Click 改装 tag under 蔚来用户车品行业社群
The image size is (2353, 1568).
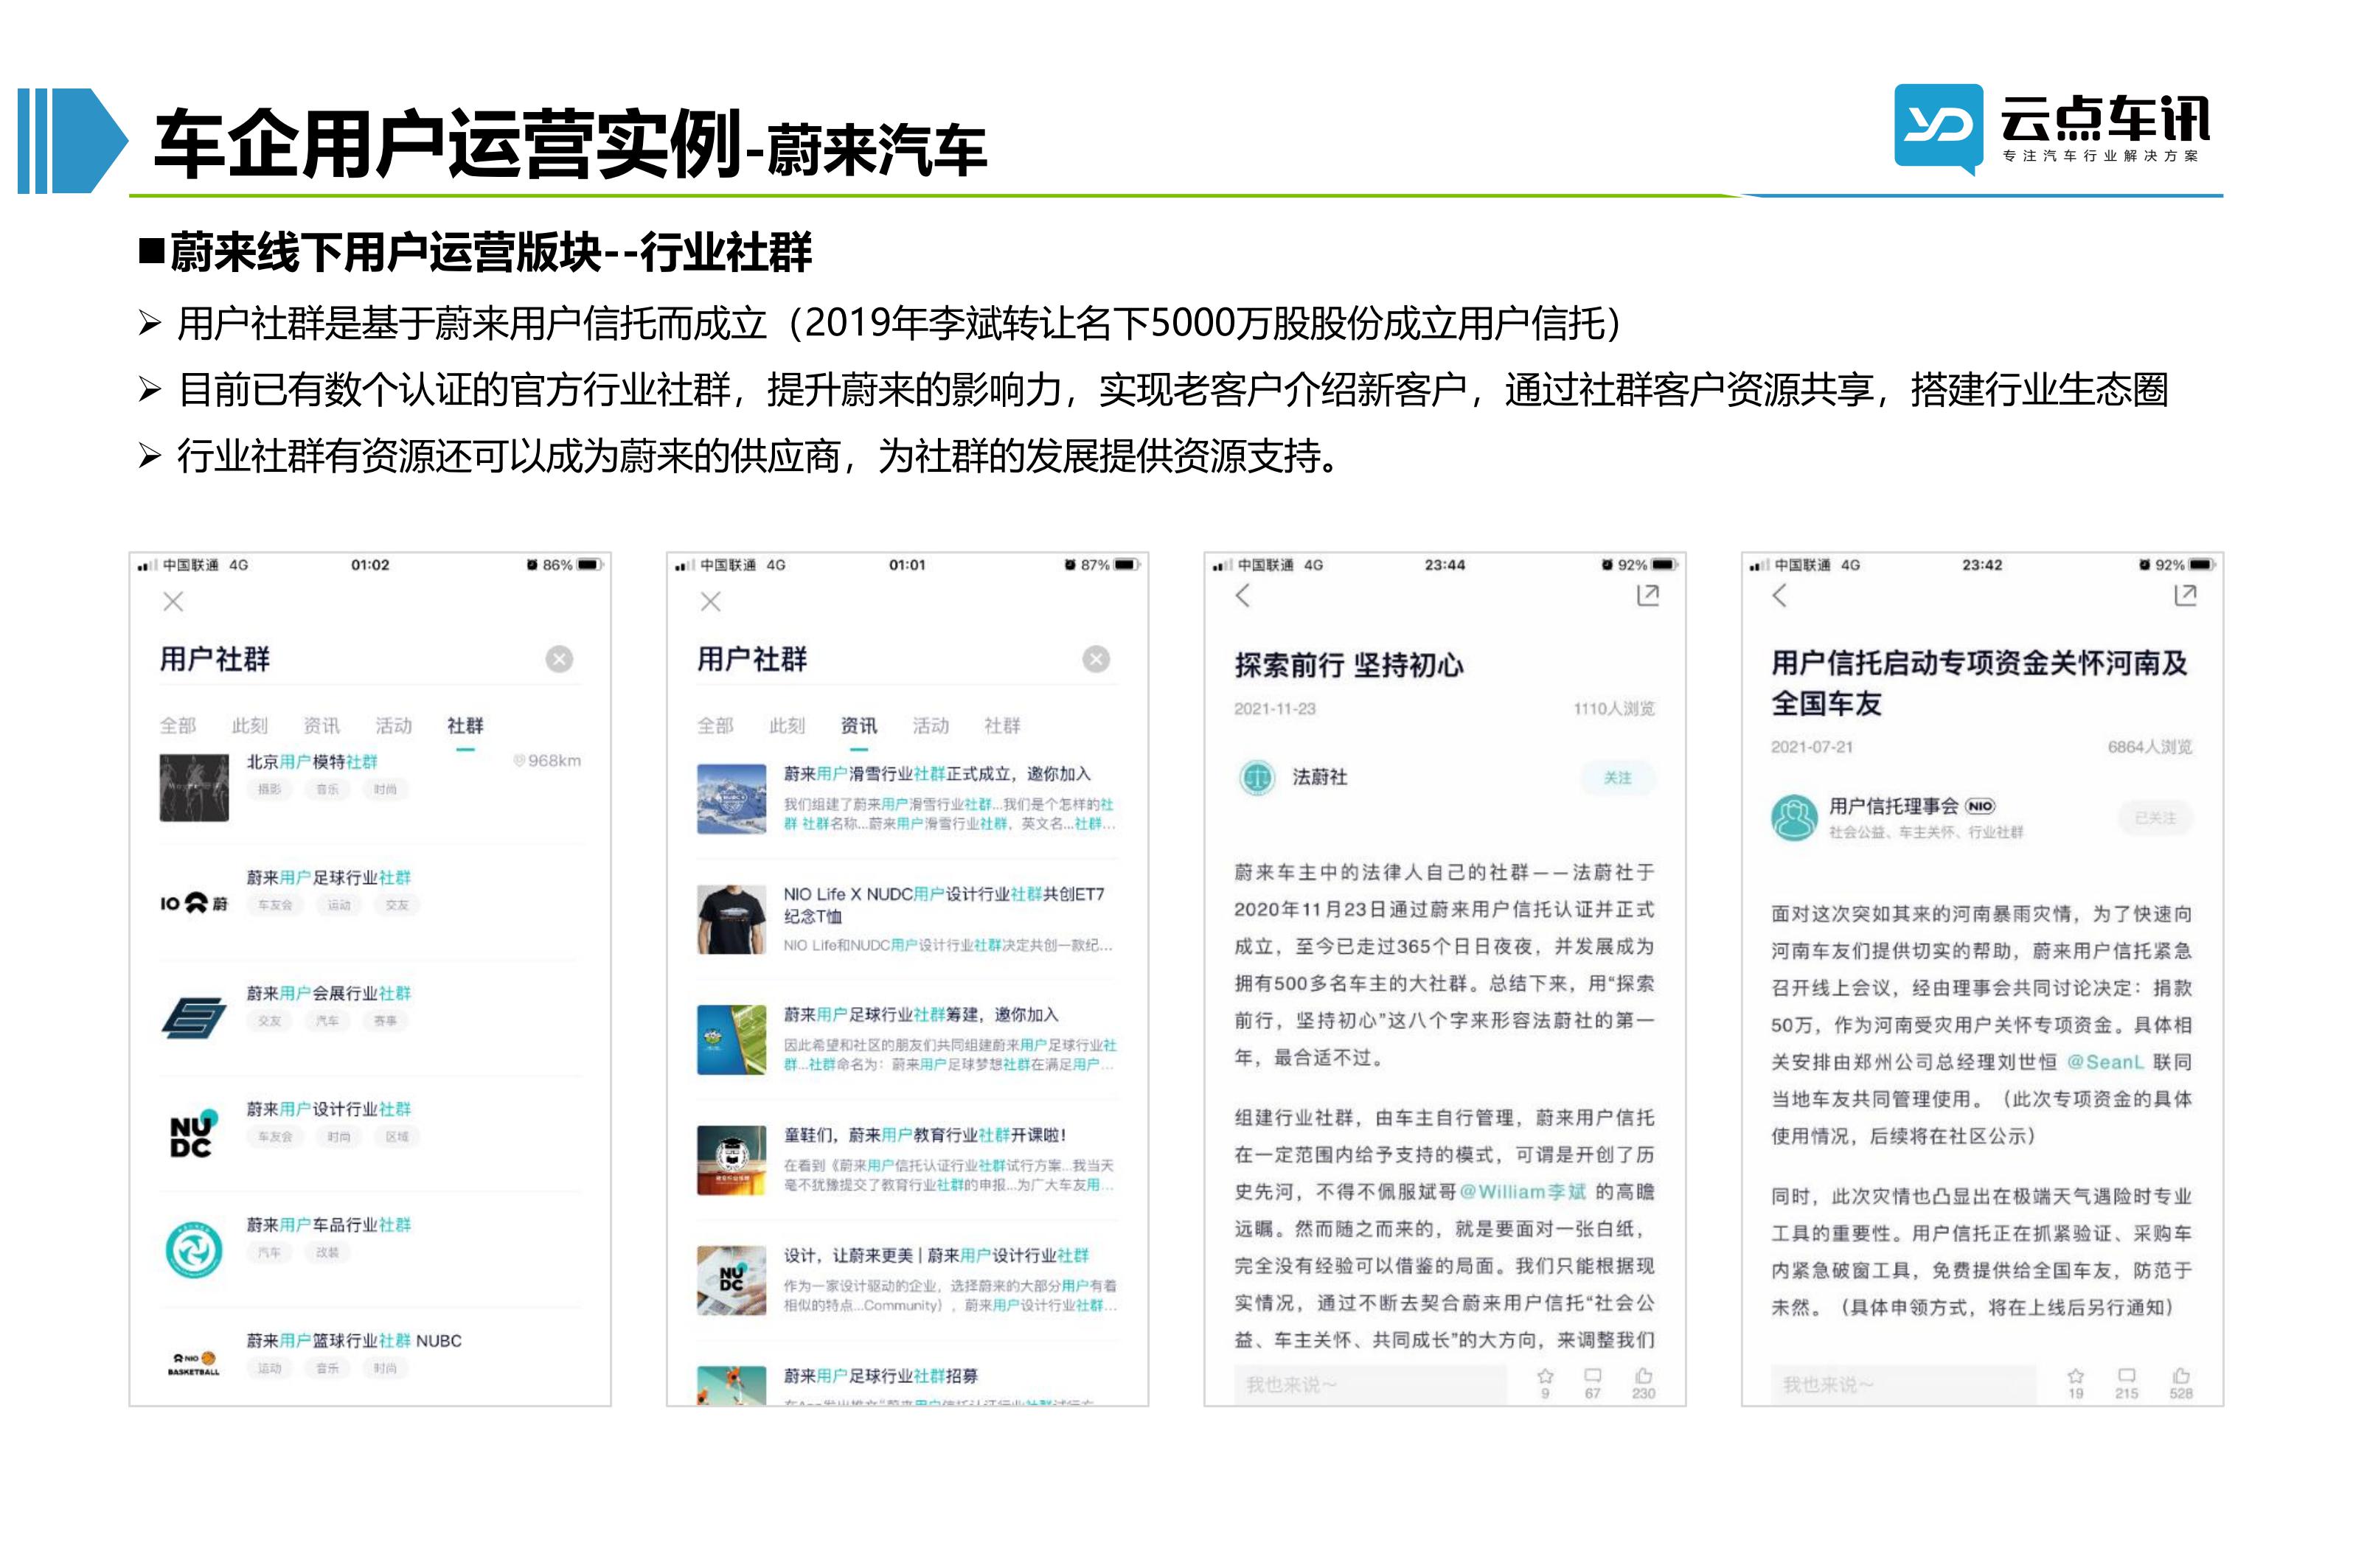click(328, 1252)
